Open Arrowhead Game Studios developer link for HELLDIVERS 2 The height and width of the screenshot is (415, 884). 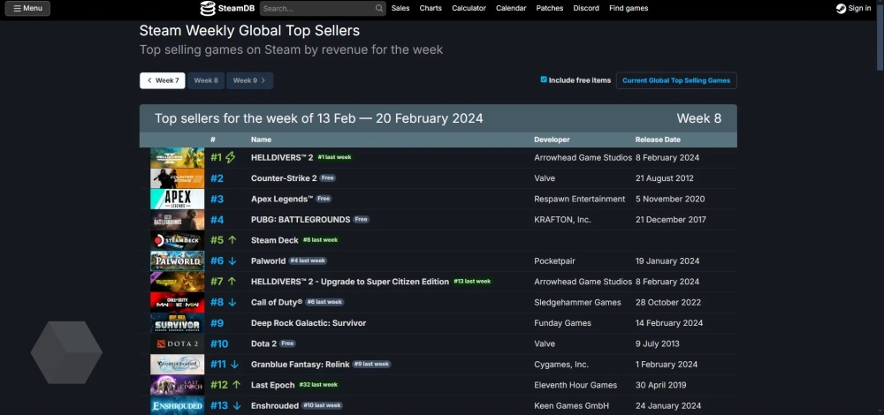coord(583,158)
